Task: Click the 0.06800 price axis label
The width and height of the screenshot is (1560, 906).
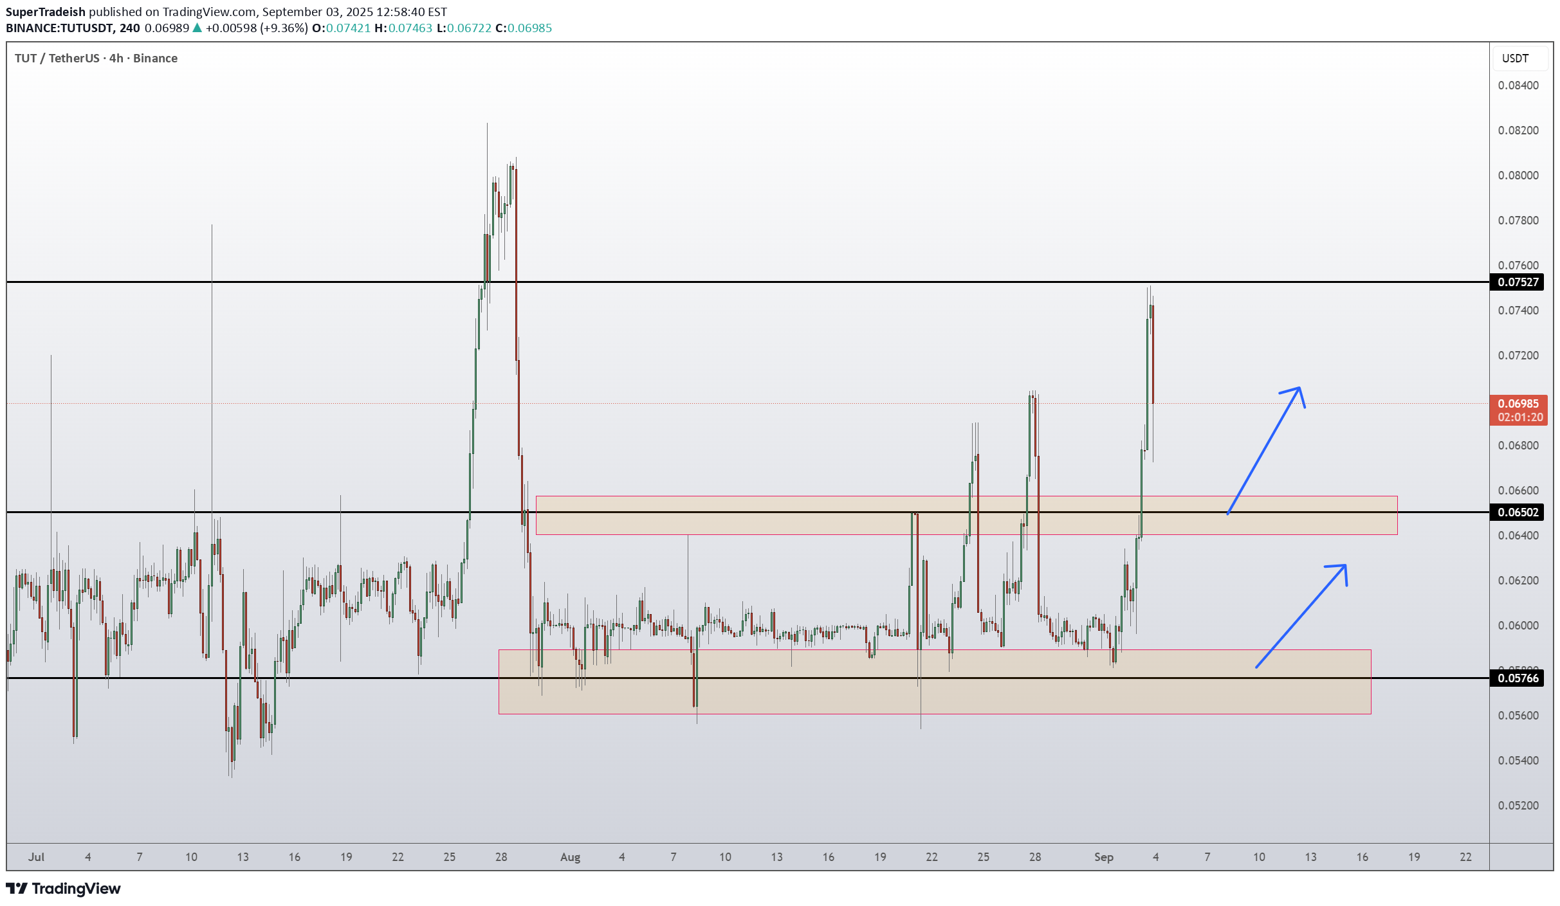Action: [1518, 445]
